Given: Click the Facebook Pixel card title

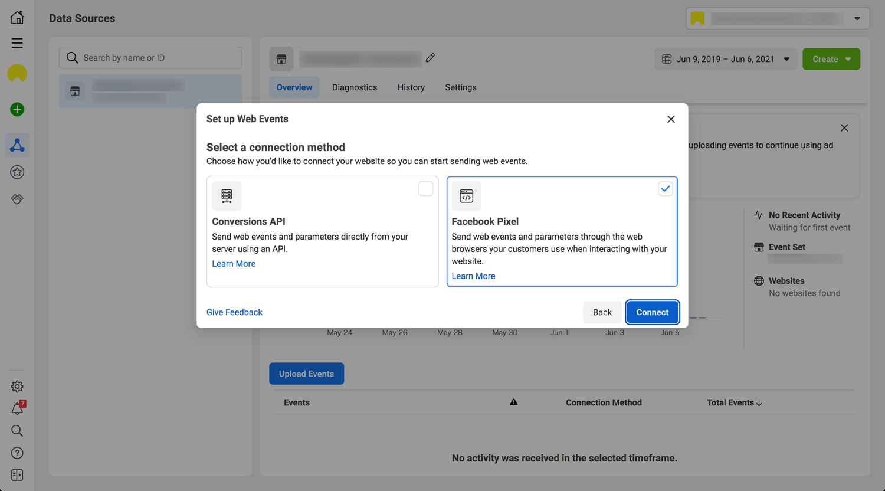Looking at the screenshot, I should (485, 221).
